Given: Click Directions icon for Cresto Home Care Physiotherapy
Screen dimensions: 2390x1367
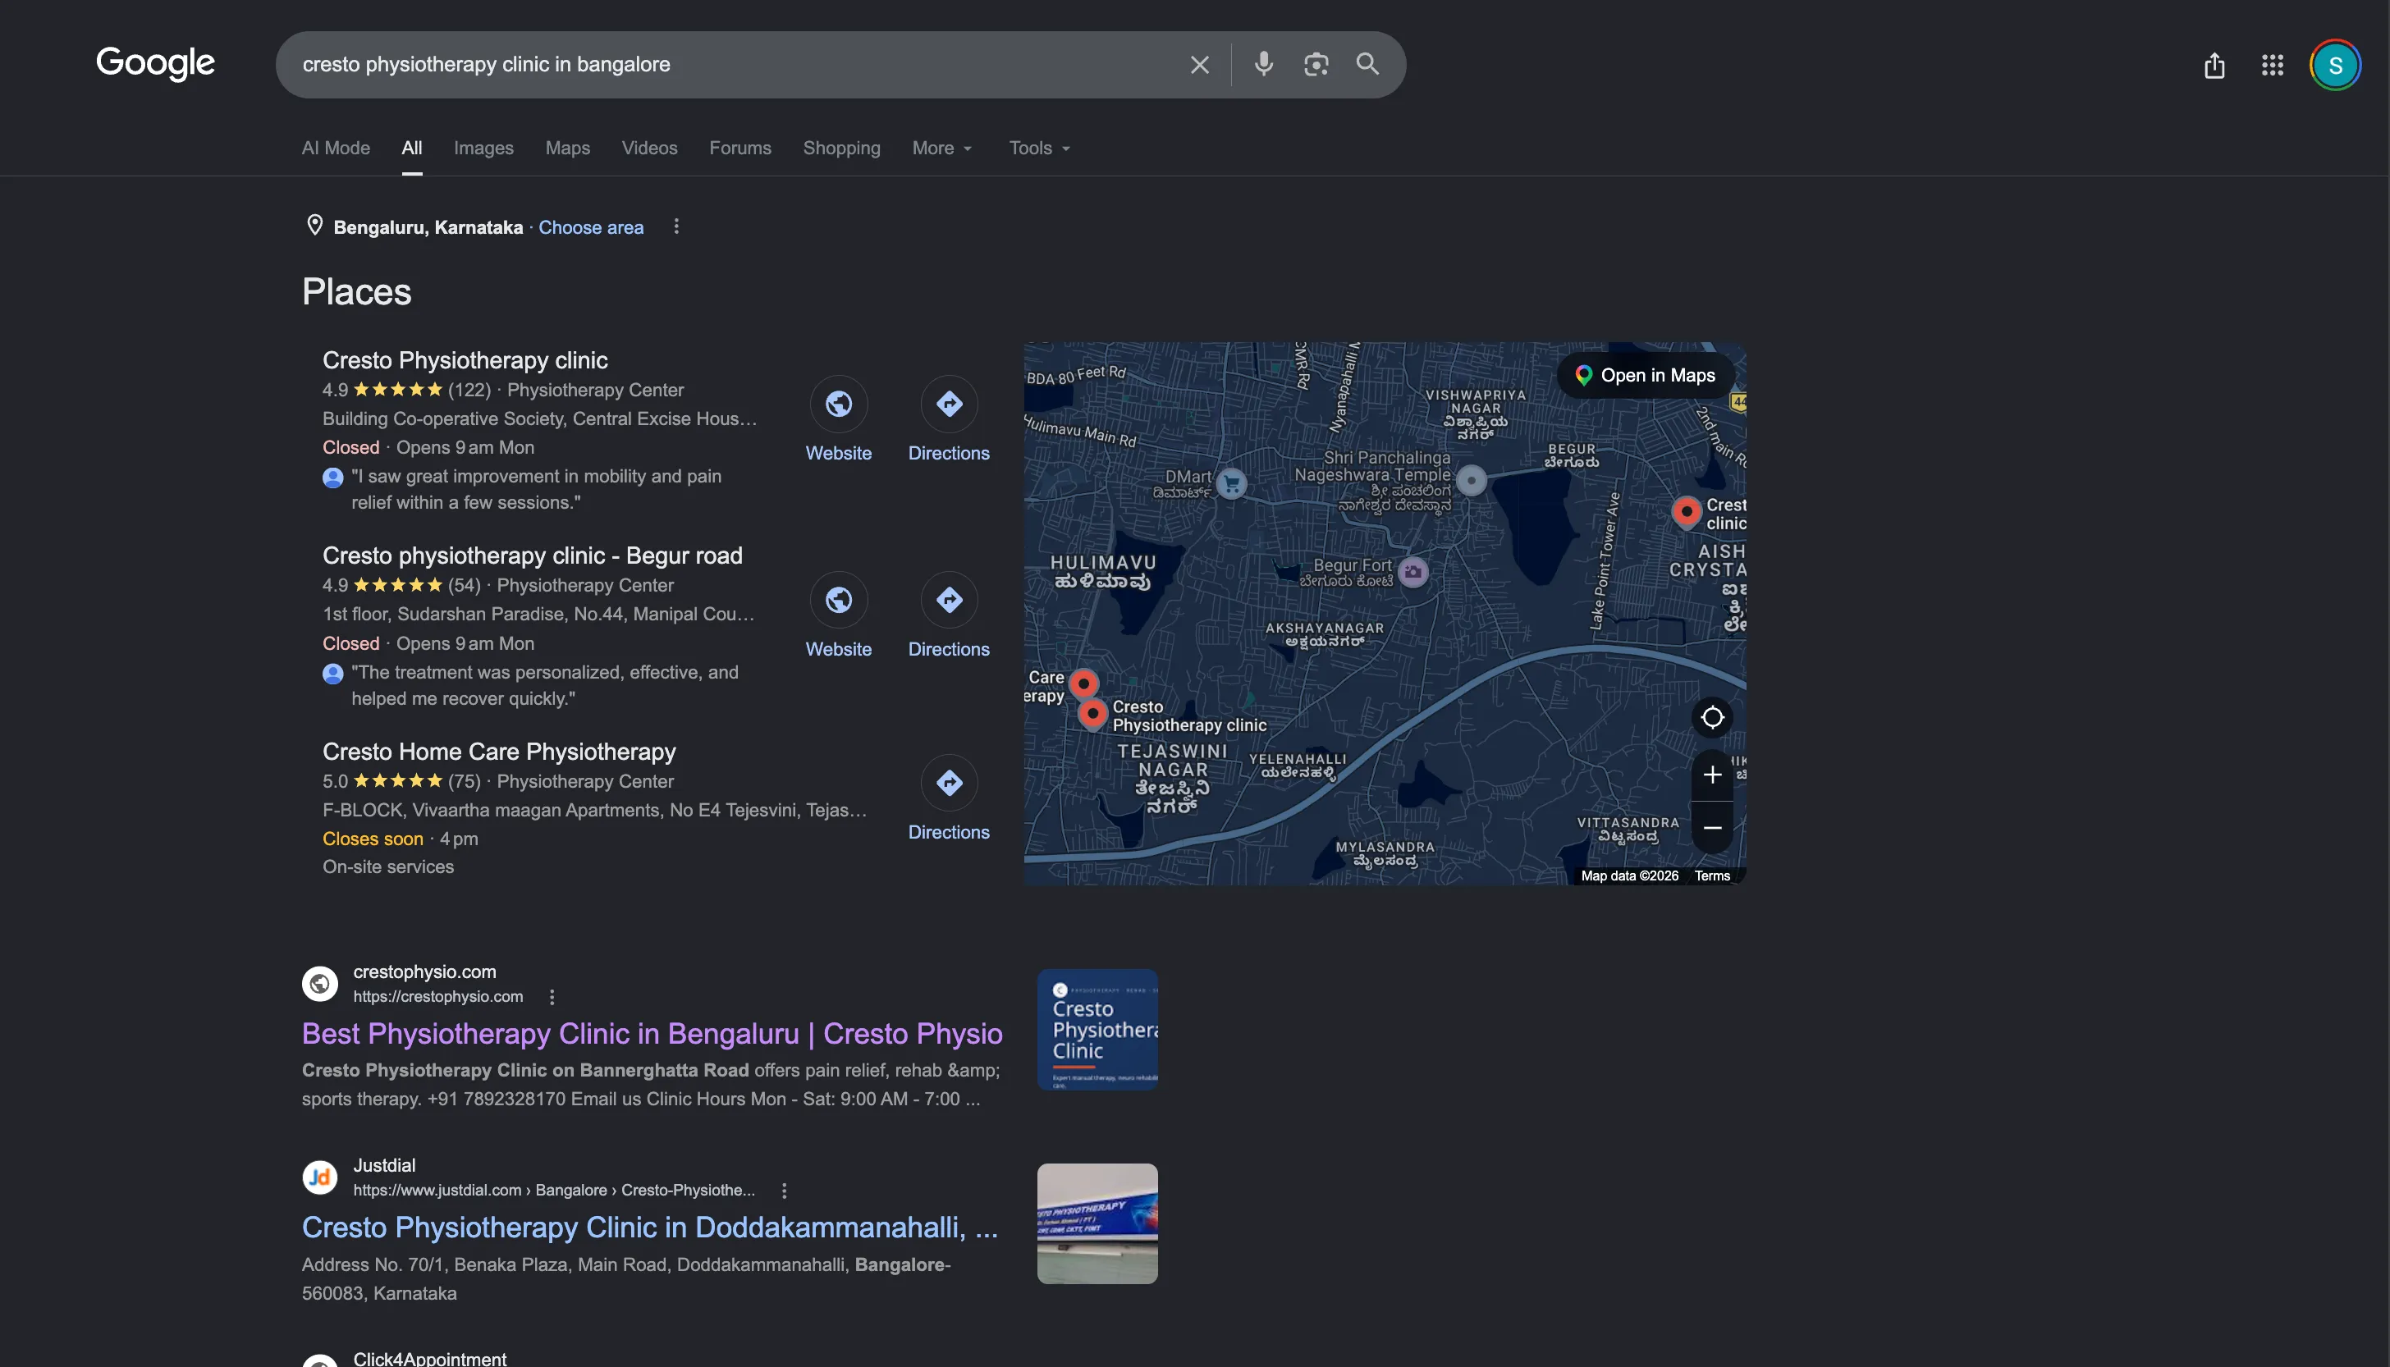Looking at the screenshot, I should pos(949,783).
